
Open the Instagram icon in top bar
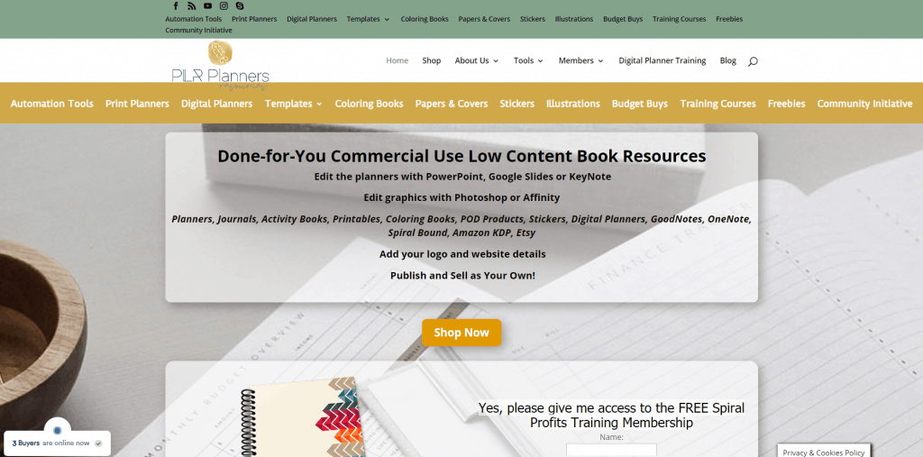224,6
